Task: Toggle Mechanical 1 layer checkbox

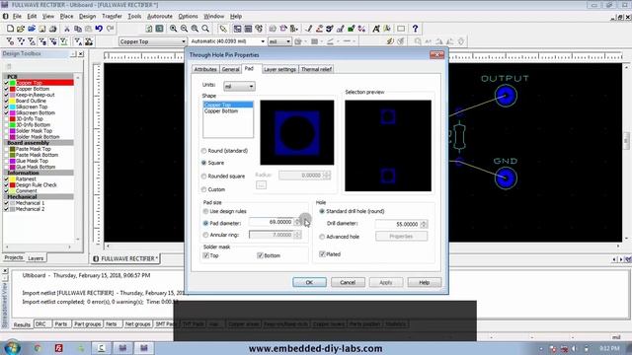Action: pos(6,203)
